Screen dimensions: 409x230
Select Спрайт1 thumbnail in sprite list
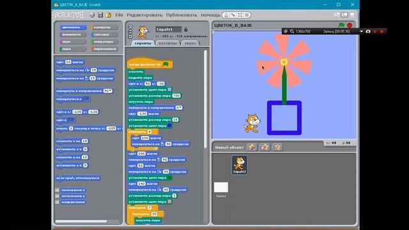pyautogui.click(x=240, y=165)
